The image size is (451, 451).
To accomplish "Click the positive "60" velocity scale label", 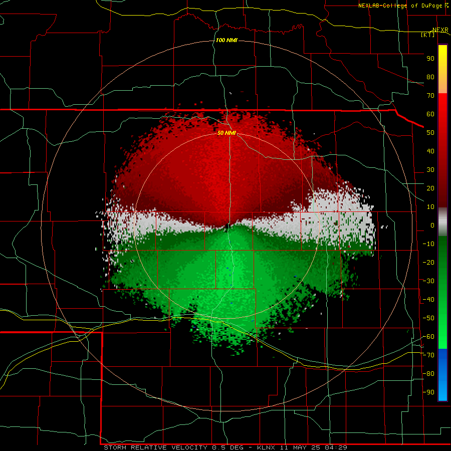I will (430, 114).
